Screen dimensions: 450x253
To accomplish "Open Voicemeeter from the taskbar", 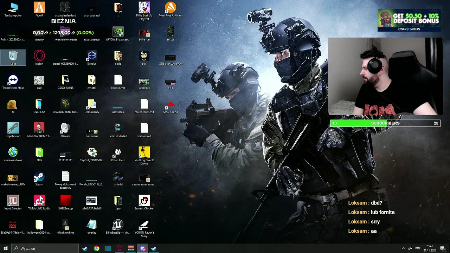I will point(131,248).
